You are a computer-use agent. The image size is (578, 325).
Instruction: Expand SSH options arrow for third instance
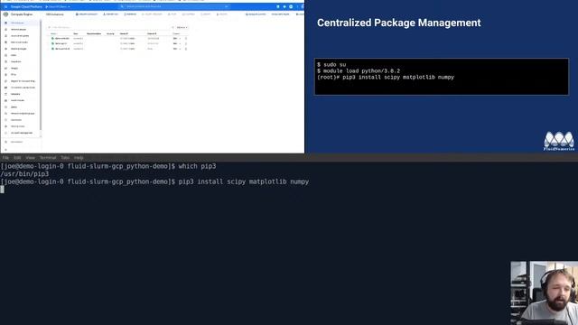(180, 49)
